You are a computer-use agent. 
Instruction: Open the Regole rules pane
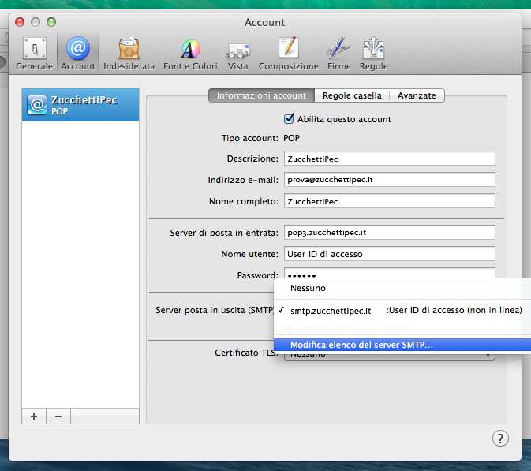coord(373,54)
